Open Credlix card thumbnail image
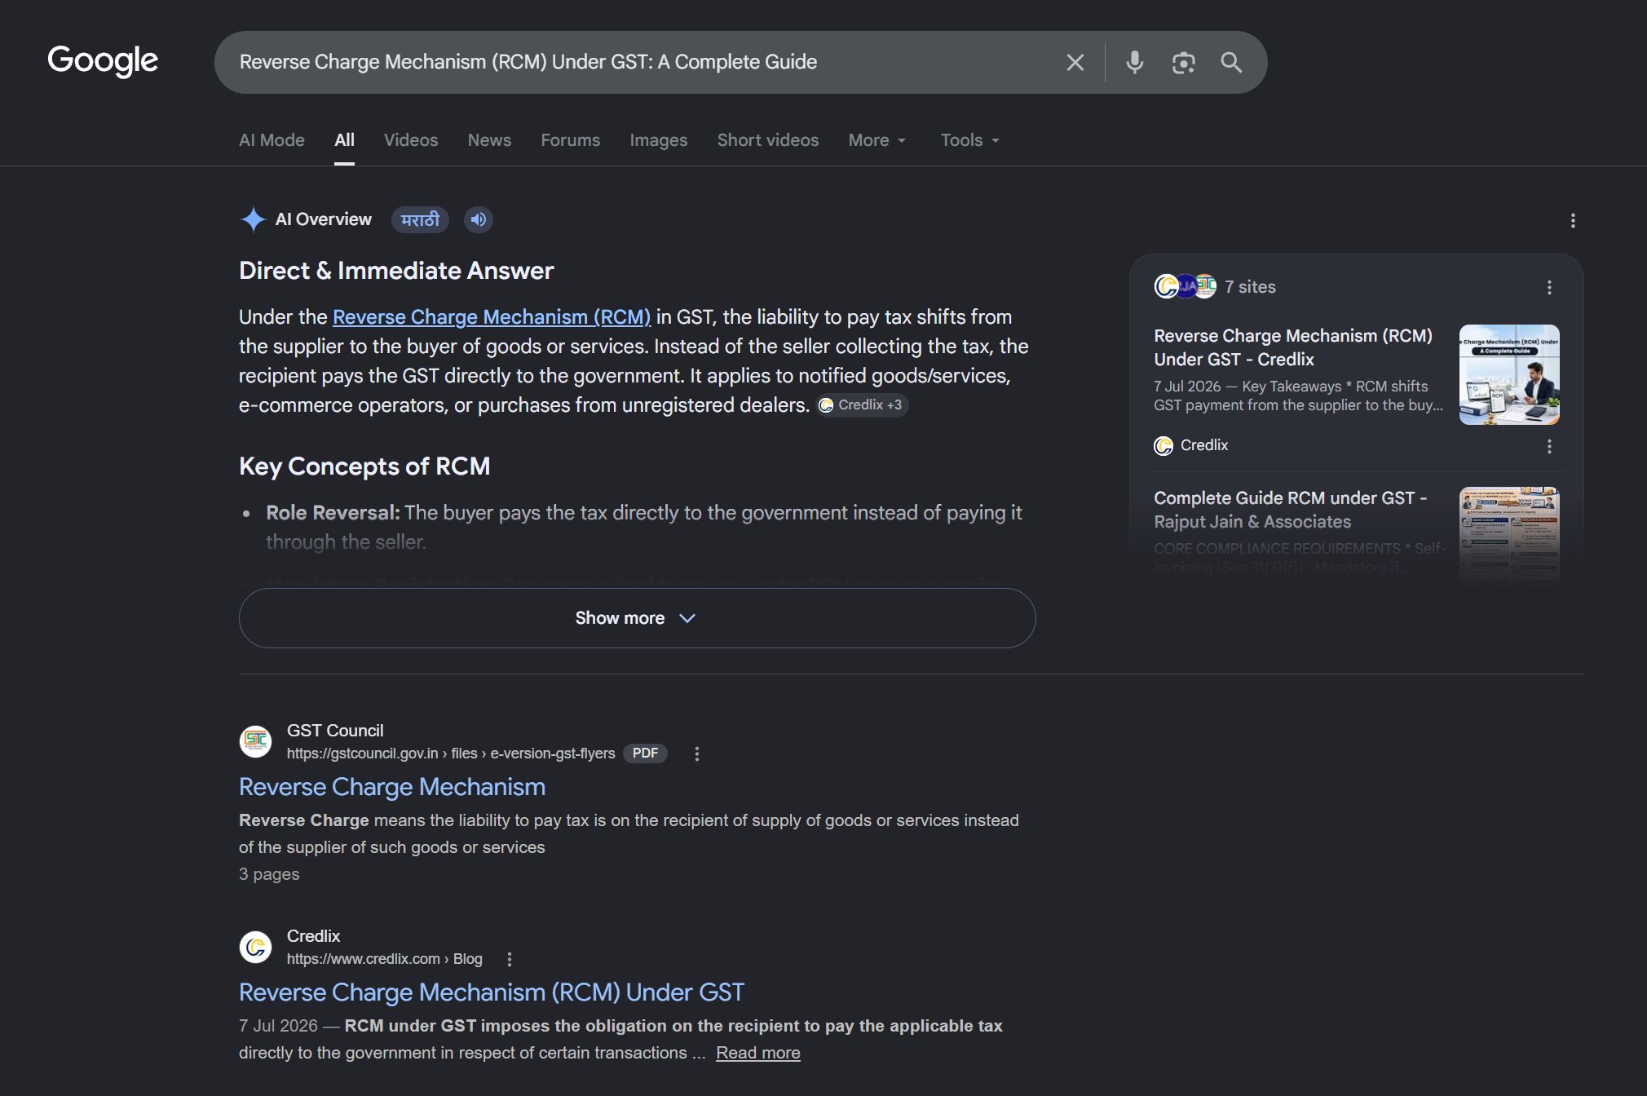Viewport: 1647px width, 1096px height. point(1509,374)
